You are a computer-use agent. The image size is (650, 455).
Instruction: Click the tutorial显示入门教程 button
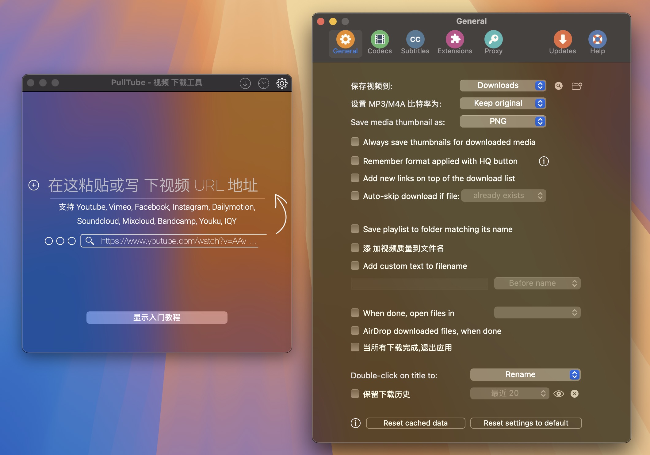point(156,317)
